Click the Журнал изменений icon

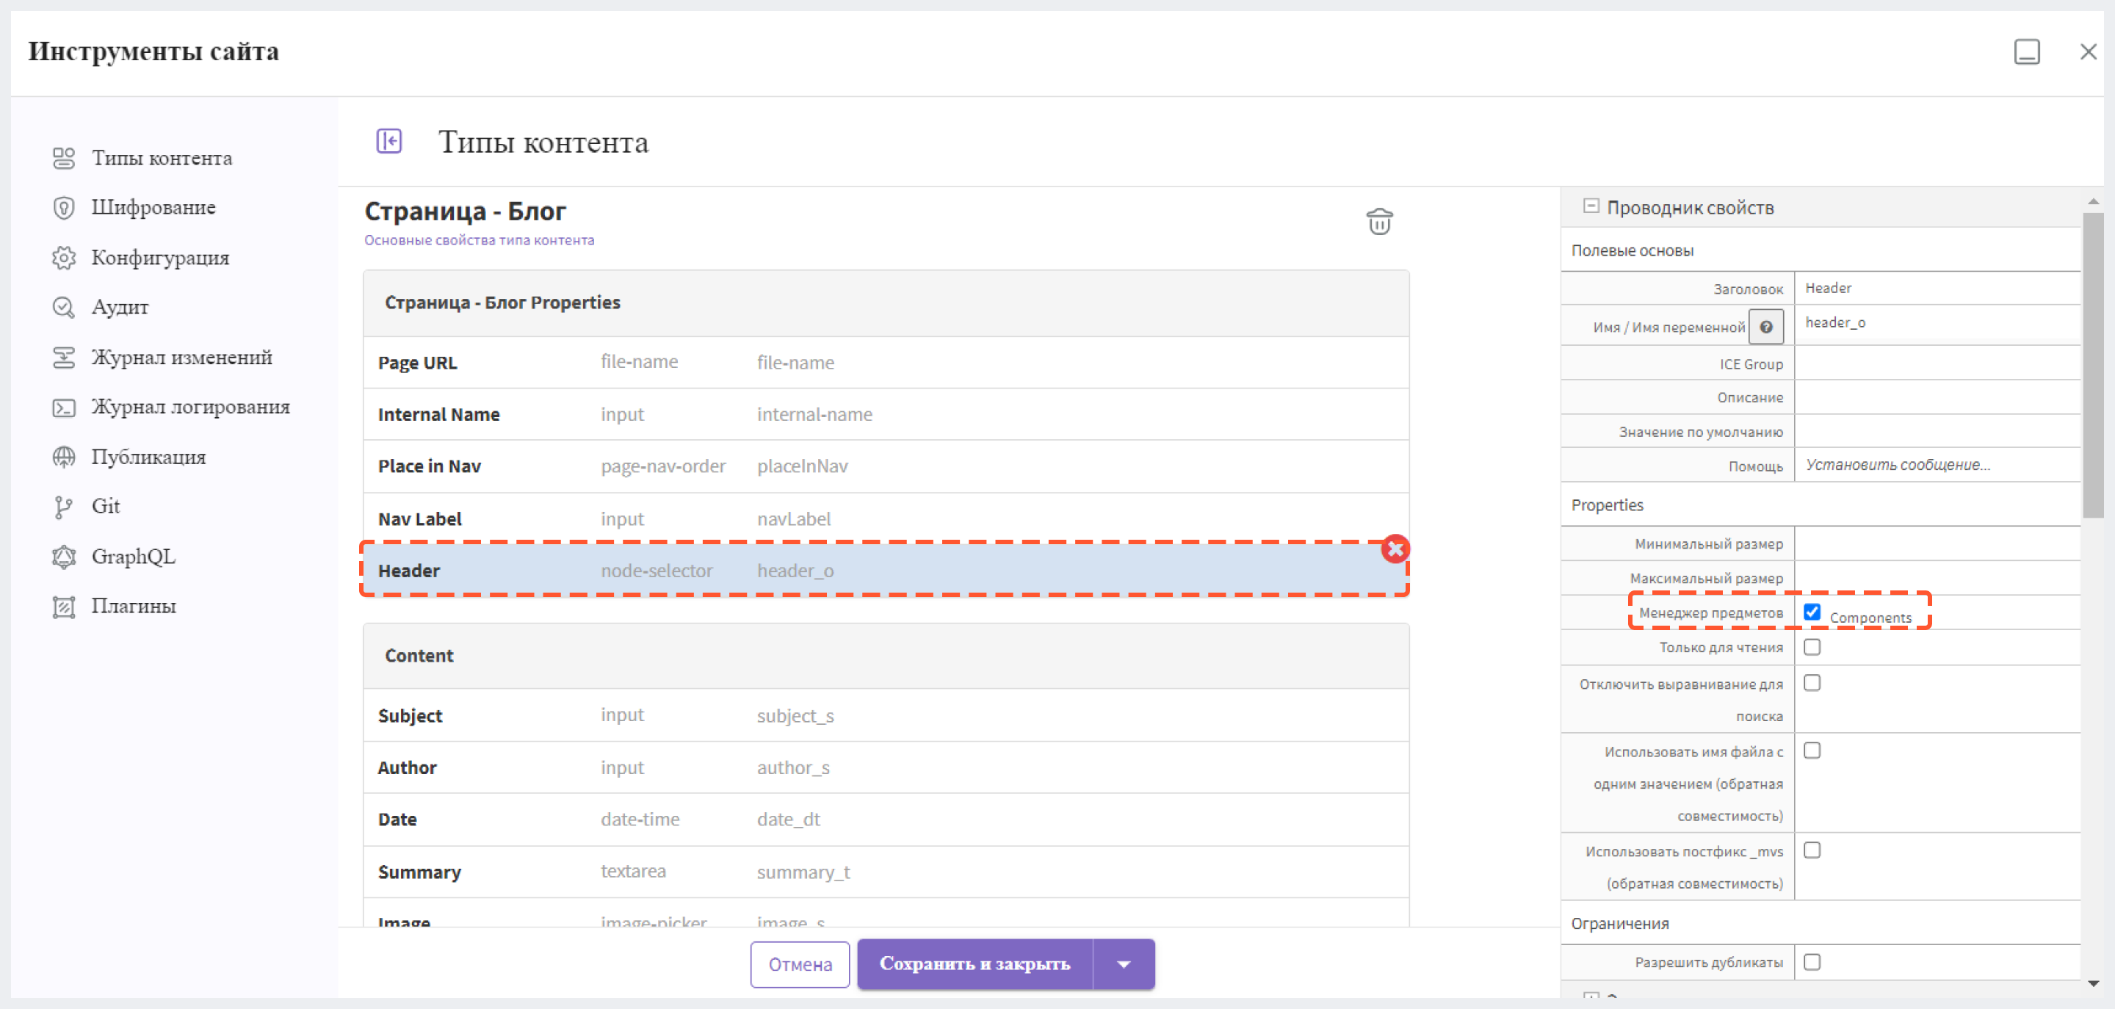[63, 357]
